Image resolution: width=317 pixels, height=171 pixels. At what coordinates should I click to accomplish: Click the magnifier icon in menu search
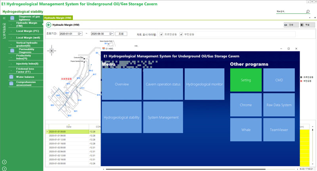pos(307,12)
